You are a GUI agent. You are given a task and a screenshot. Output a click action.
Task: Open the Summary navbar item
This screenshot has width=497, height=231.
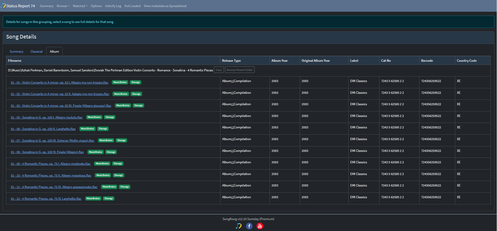click(x=47, y=6)
